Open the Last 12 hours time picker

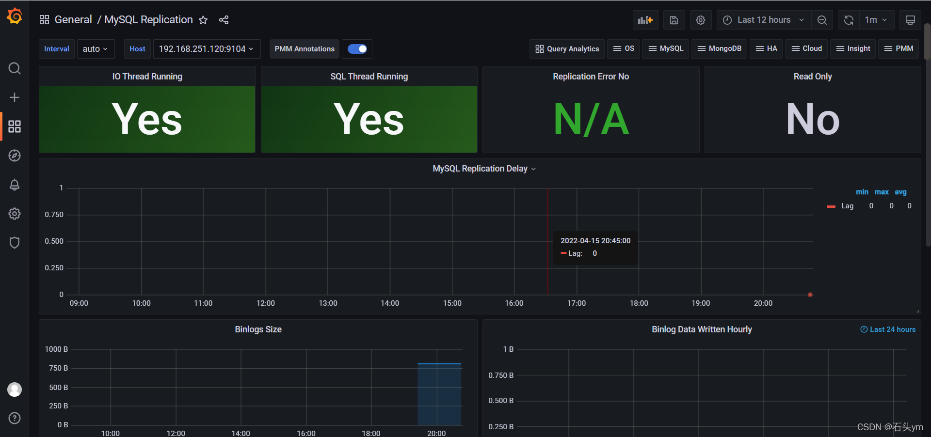[x=763, y=20]
